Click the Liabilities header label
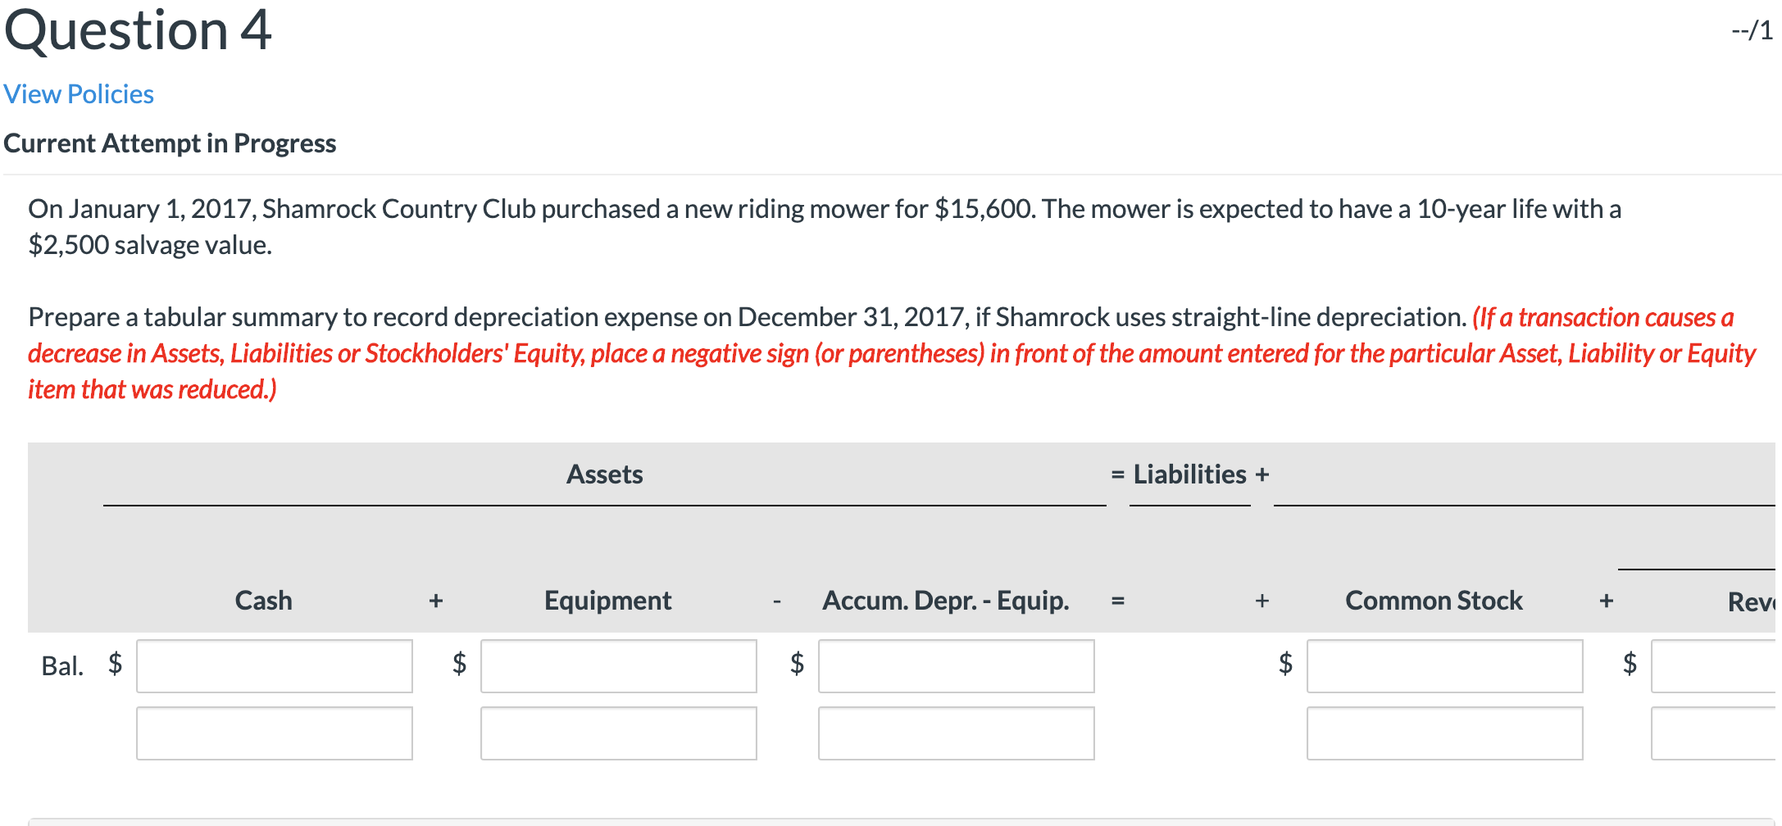This screenshot has width=1782, height=826. 1190,474
